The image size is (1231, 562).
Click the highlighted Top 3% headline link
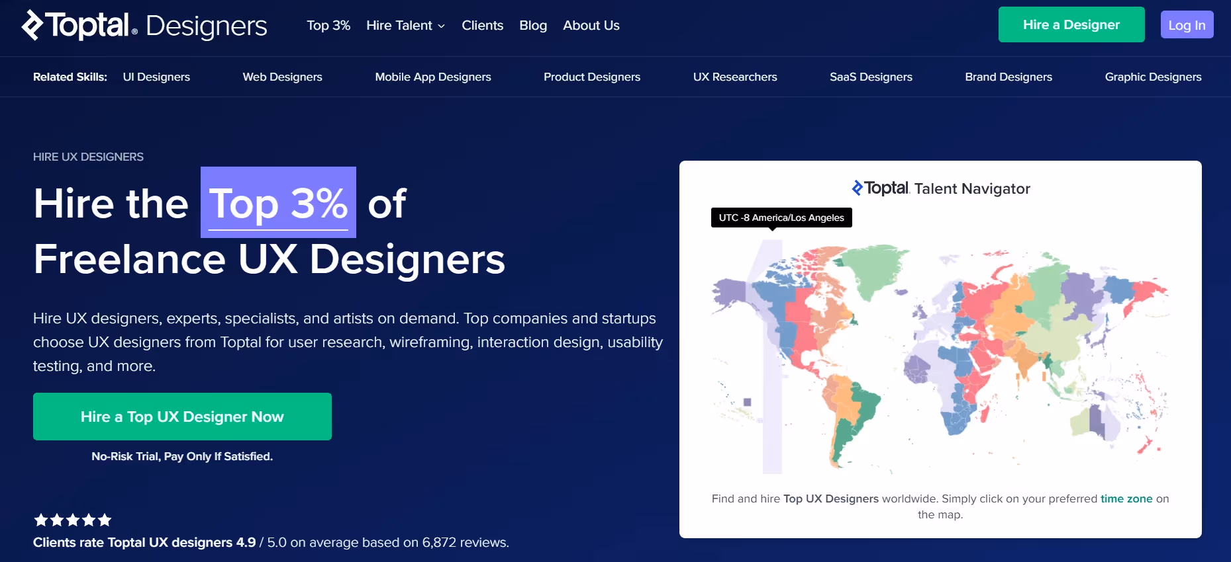pos(278,202)
